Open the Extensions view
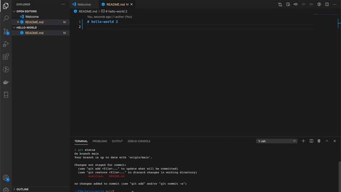The width and height of the screenshot is (341, 192). coord(6,57)
